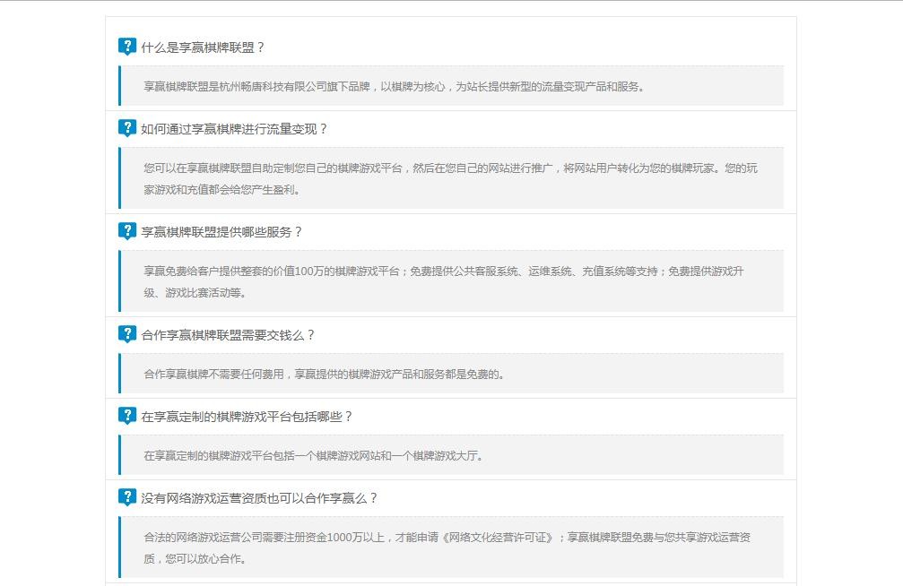Click the answer about 自助定制您自己的棋牌游戏平台

pyautogui.click(x=451, y=178)
